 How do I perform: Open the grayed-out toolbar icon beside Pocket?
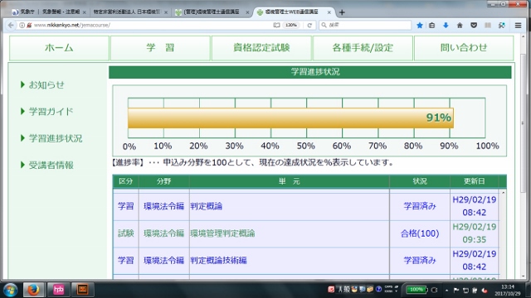[488, 26]
